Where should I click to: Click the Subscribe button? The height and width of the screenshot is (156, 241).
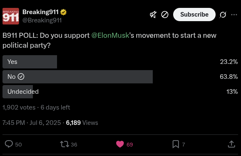pyautogui.click(x=194, y=15)
